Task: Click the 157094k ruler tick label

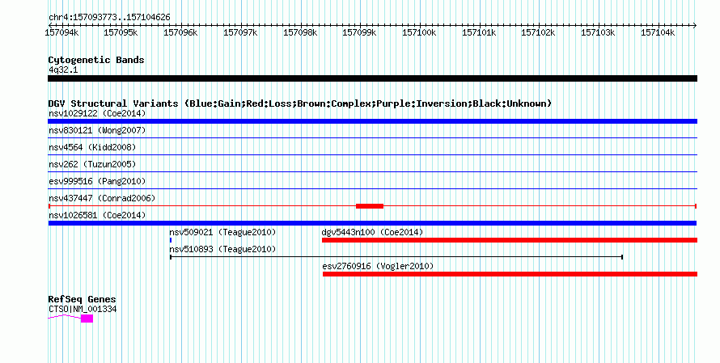Action: [x=61, y=32]
